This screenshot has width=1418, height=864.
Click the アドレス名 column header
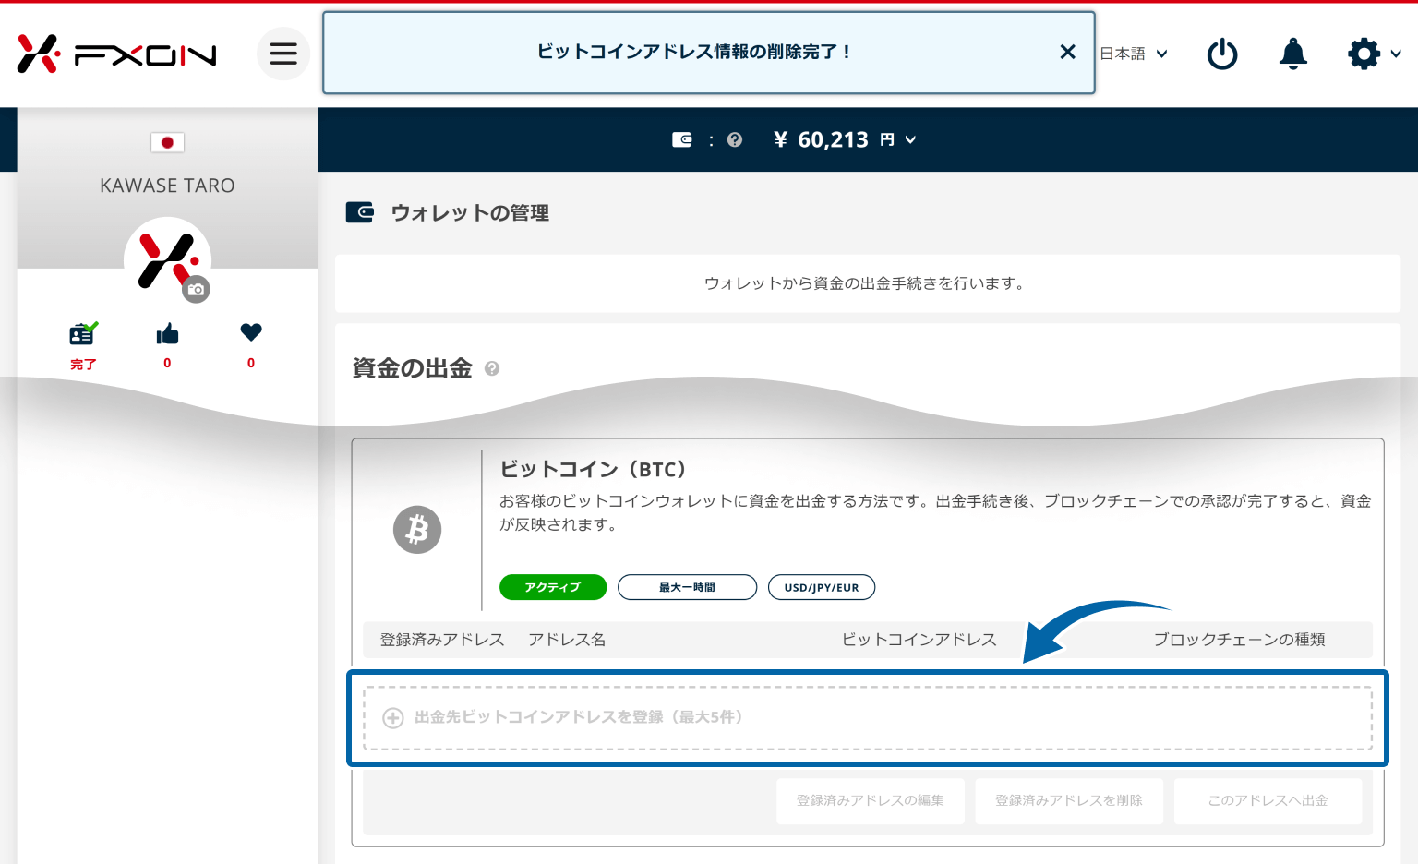567,640
